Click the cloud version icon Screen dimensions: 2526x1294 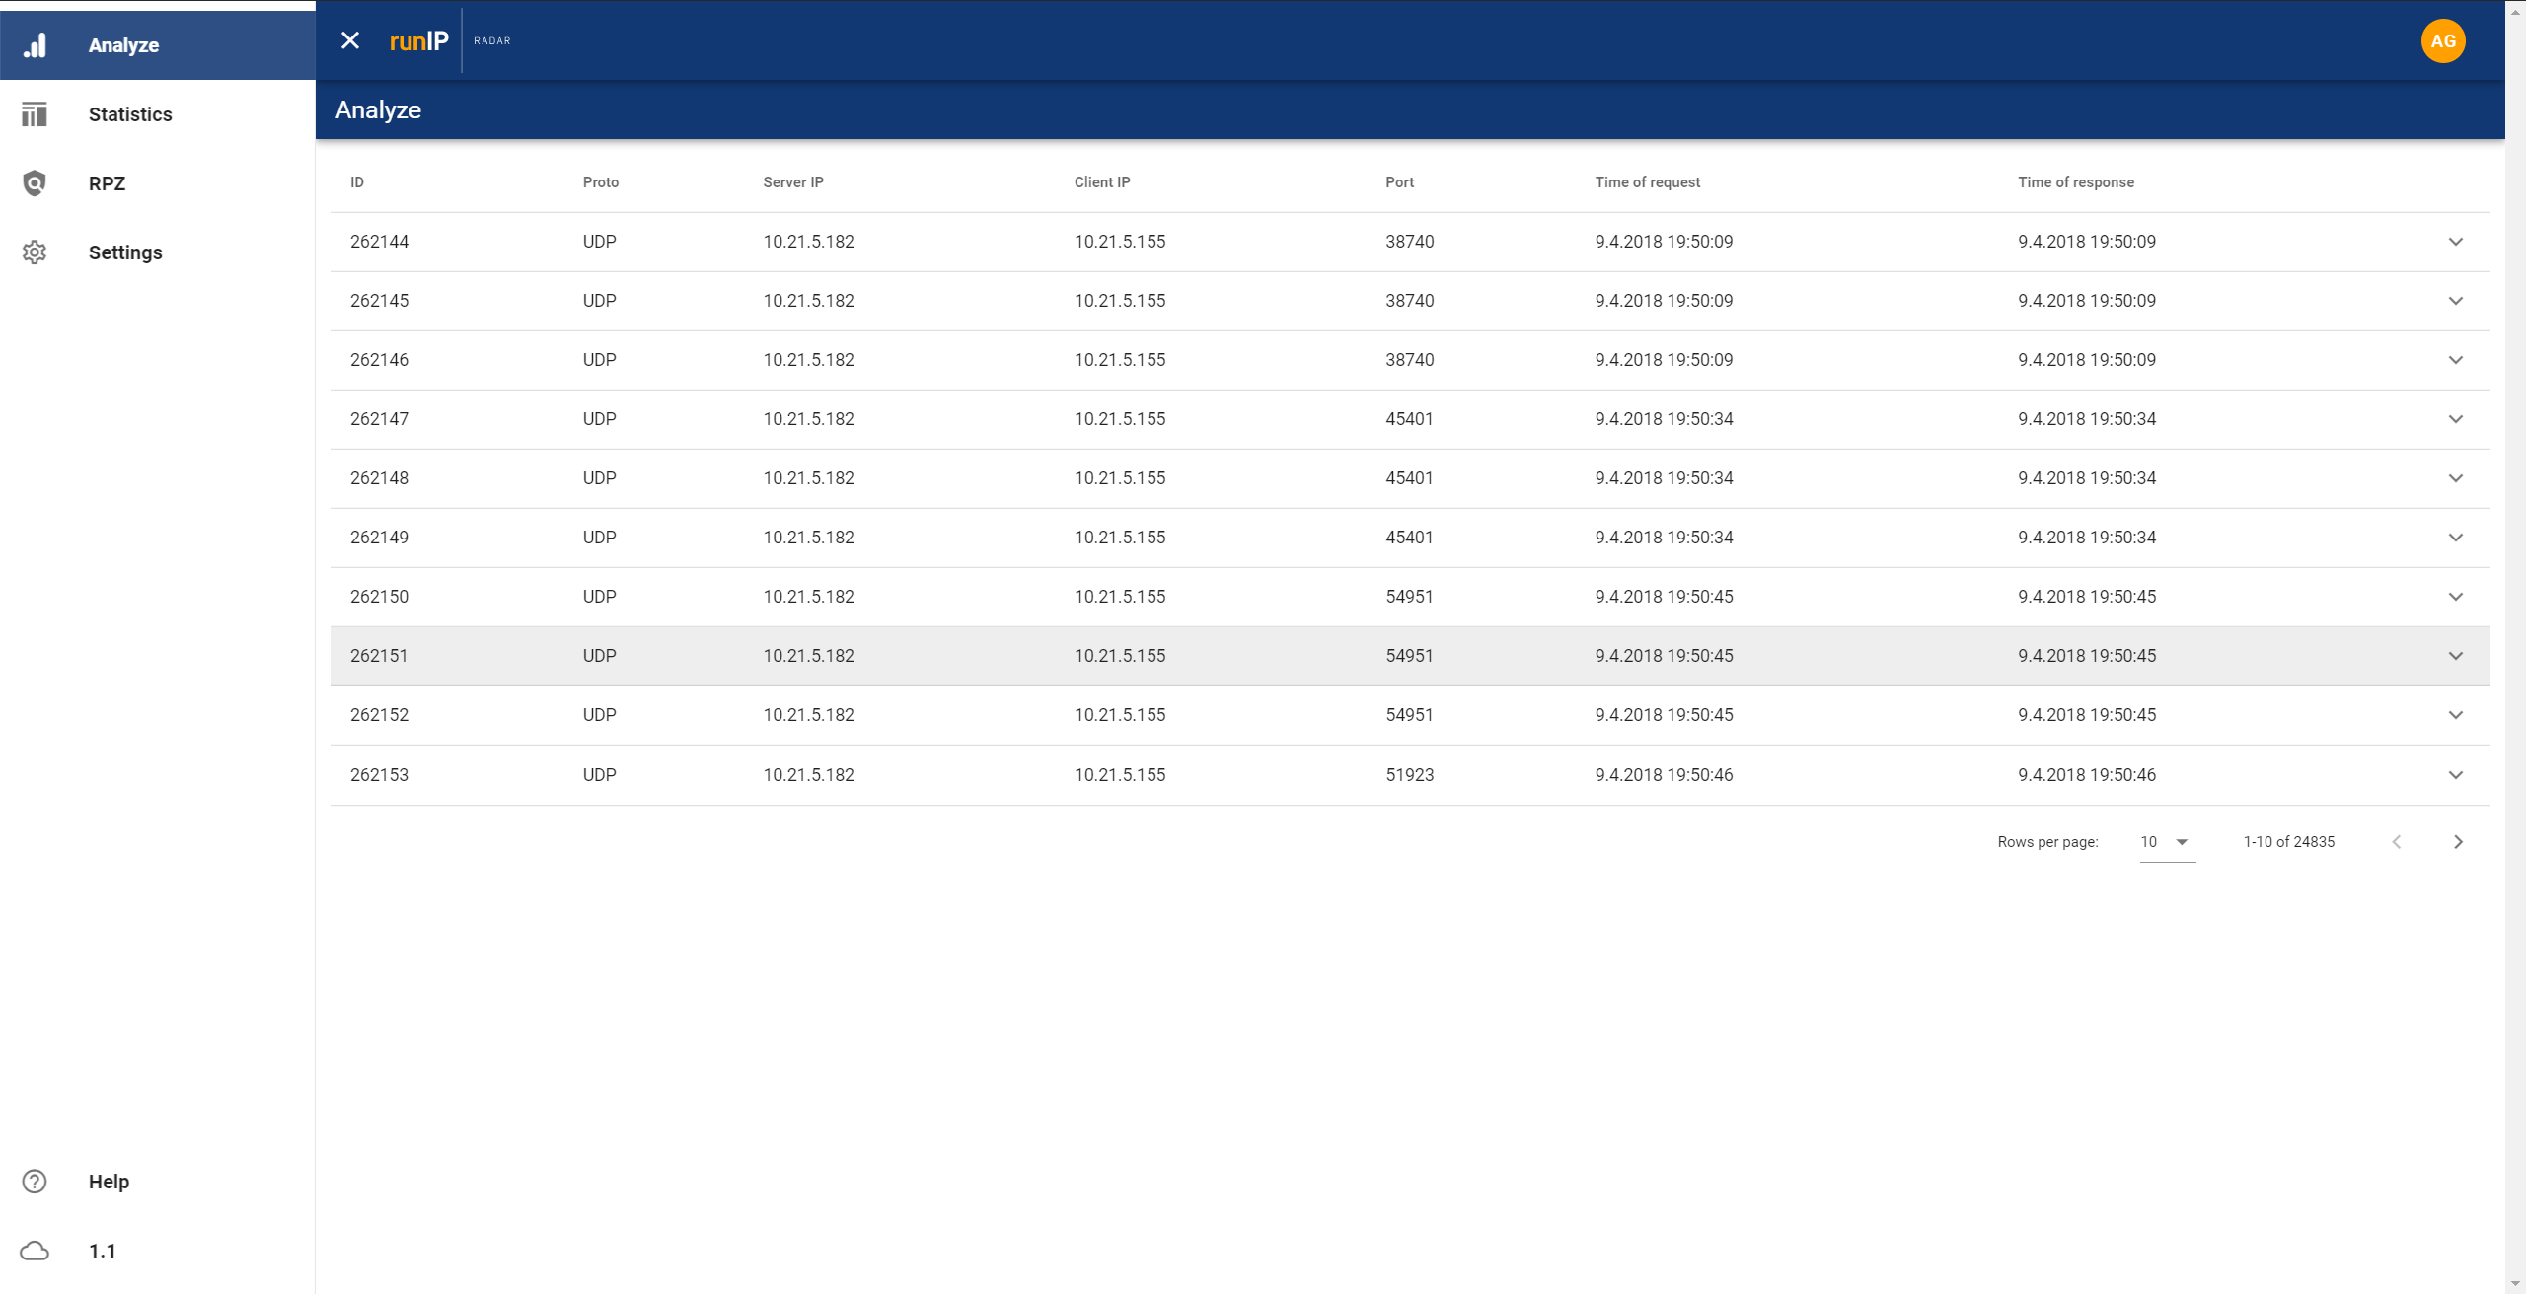[x=35, y=1251]
